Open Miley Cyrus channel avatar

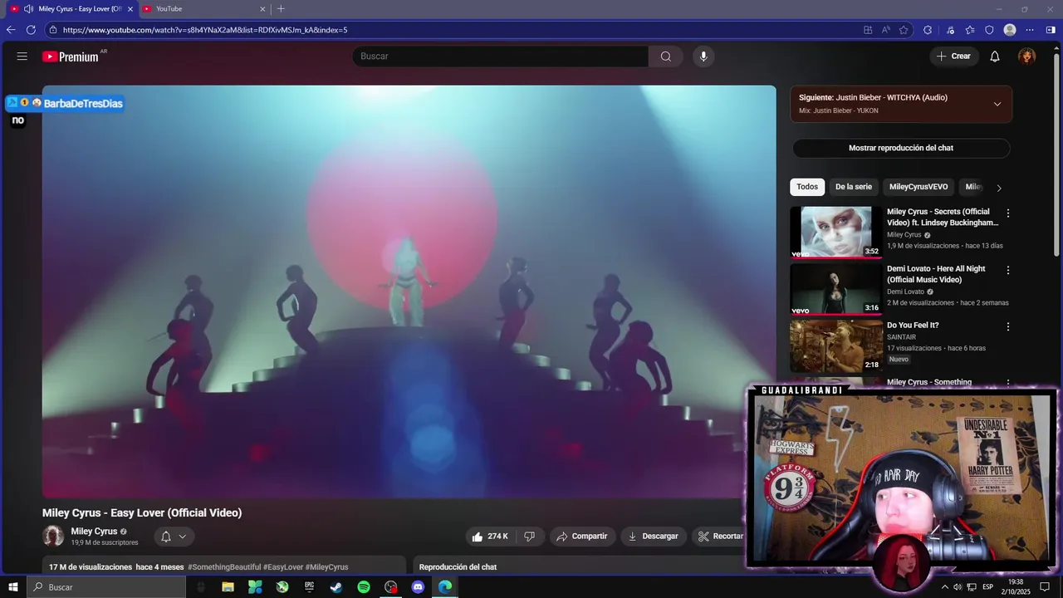tap(53, 536)
